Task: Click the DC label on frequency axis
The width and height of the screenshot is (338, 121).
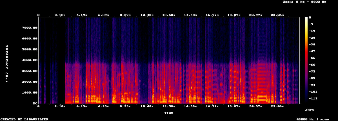Action: click(35, 103)
